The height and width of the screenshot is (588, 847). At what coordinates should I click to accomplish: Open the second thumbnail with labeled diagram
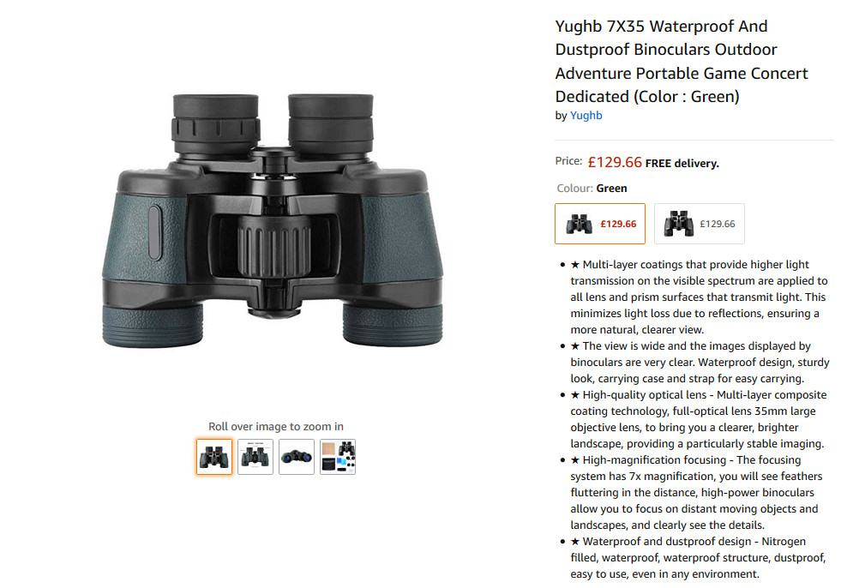tap(255, 457)
